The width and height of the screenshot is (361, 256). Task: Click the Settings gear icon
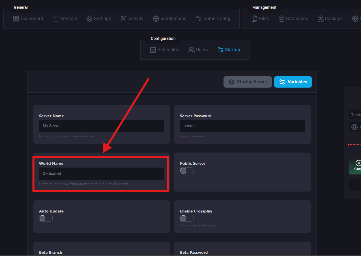pos(89,19)
